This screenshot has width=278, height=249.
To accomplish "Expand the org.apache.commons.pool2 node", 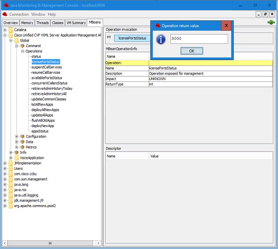I will [5, 206].
